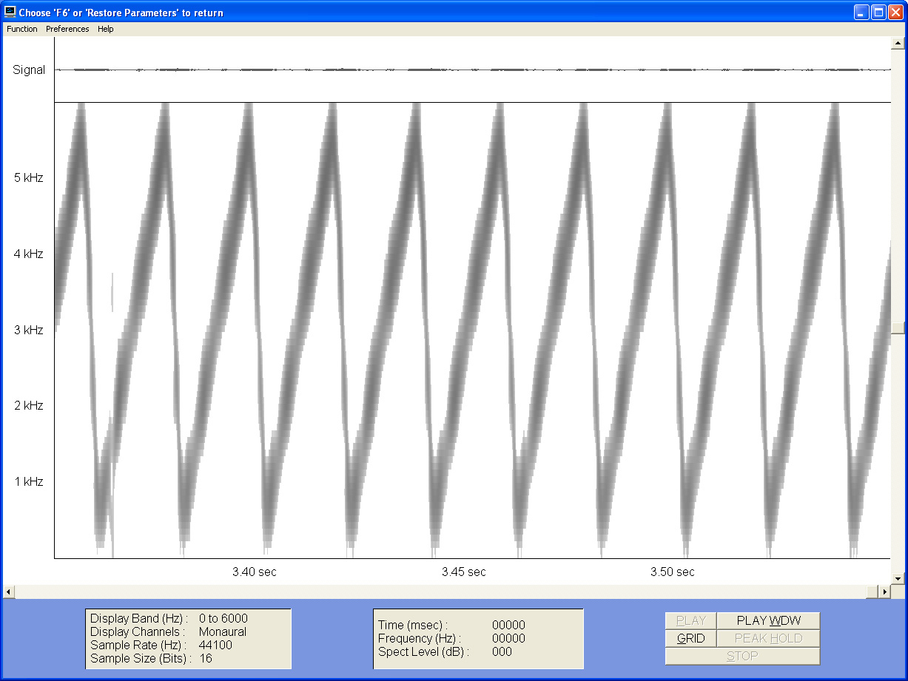Click the PEAK HOLD button
The width and height of the screenshot is (908, 681).
click(x=768, y=638)
